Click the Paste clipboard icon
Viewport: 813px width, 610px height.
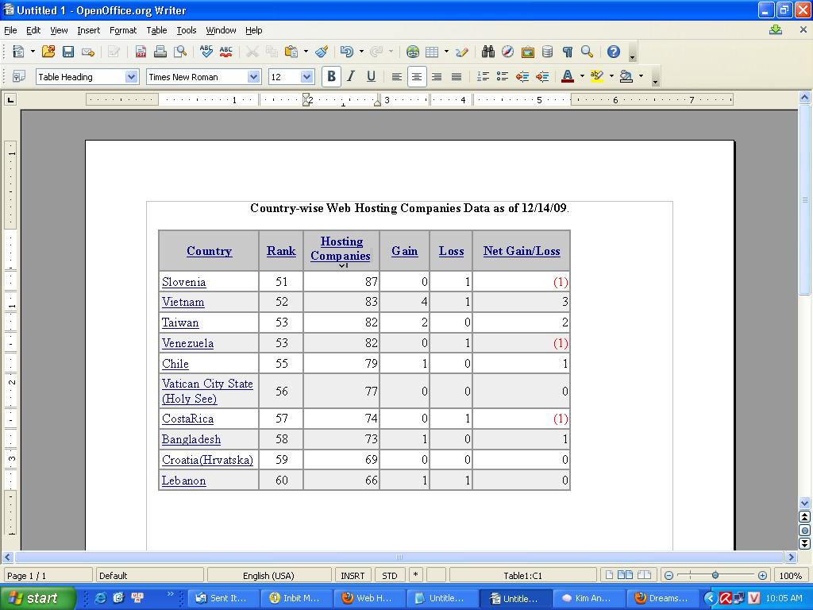(x=291, y=52)
